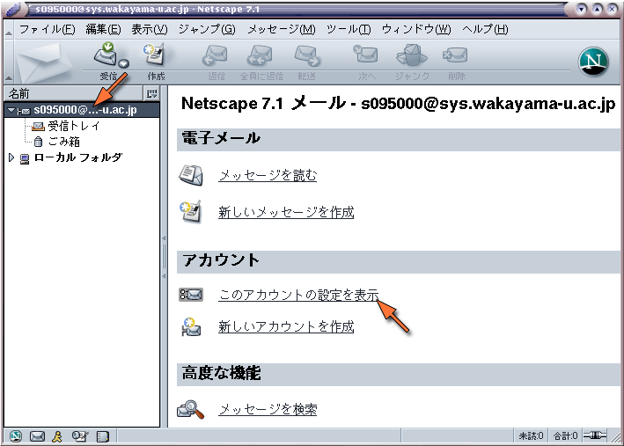The image size is (624, 446).
Task: Collapse the menu bar with its grippy
Action: pyautogui.click(x=8, y=29)
